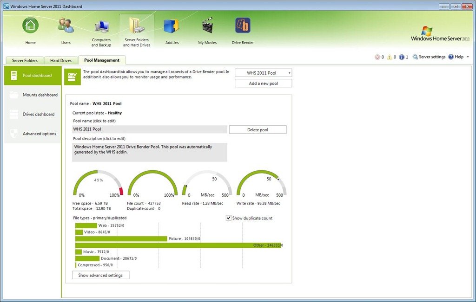Close the Dashboard window
Screen dimensions: 476x302
click(x=467, y=6)
